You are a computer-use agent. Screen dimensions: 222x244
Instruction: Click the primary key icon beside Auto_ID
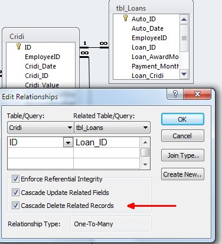[x=125, y=18]
